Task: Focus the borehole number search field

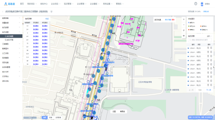Action: (200, 40)
